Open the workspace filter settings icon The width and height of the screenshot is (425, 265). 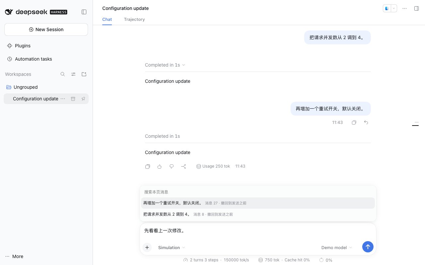(x=73, y=74)
